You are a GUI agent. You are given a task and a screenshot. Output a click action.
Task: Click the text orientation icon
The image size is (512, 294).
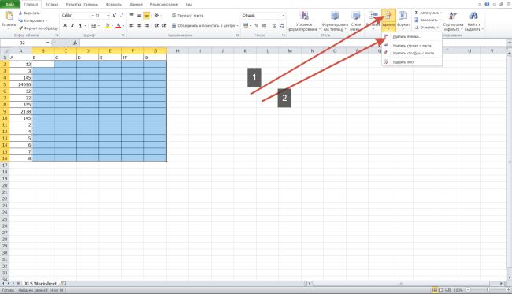coord(157,15)
